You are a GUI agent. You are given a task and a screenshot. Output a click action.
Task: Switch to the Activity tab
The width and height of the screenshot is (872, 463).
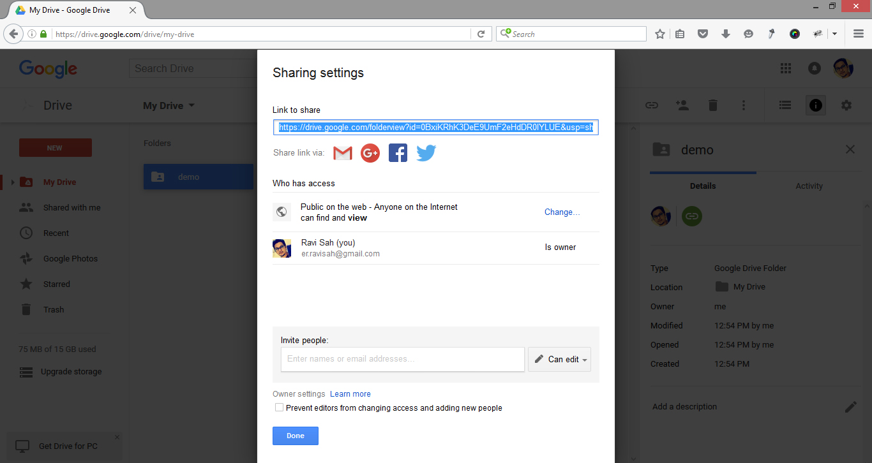coord(809,186)
